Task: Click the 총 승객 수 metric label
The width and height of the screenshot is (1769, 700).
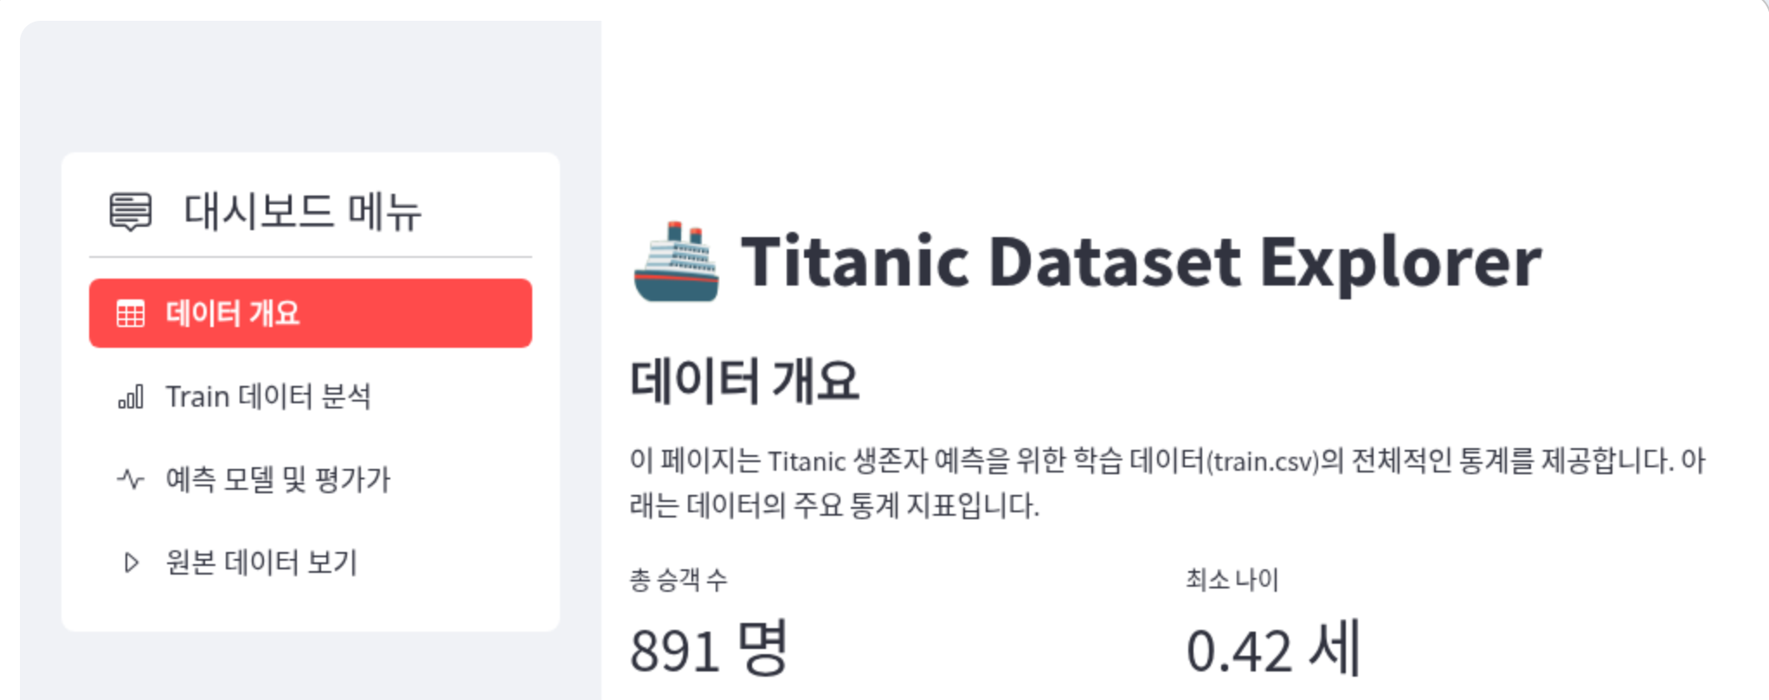Action: click(x=679, y=580)
